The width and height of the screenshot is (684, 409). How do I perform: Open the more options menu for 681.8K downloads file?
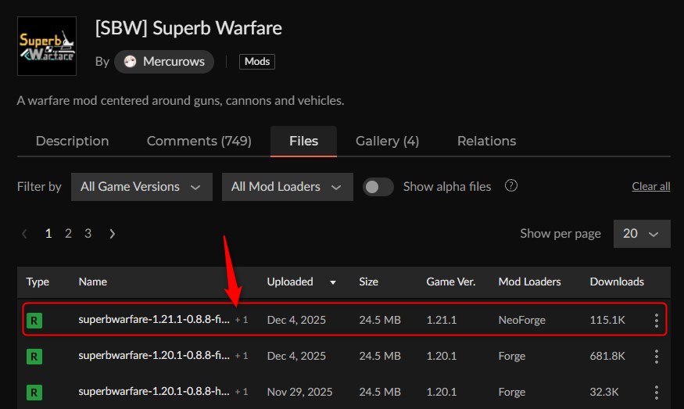[656, 356]
